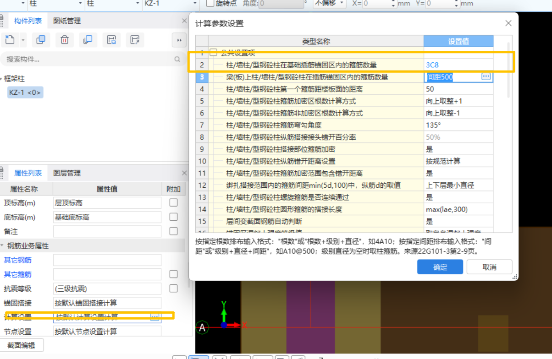Click the load component archive icon
The image size is (552, 359).
135,40
